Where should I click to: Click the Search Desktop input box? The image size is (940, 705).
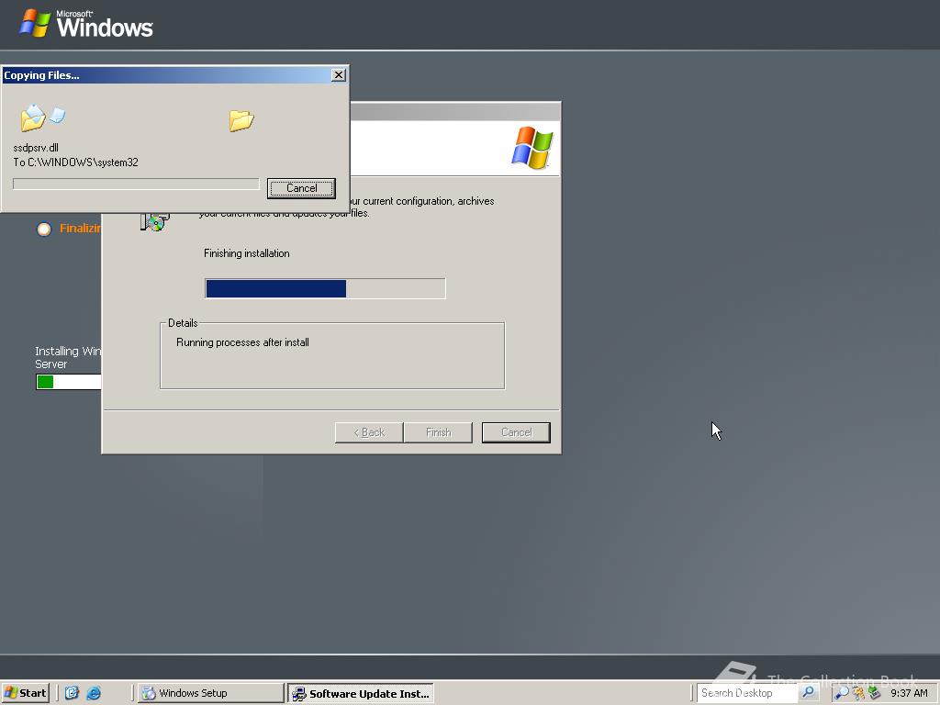coord(747,693)
